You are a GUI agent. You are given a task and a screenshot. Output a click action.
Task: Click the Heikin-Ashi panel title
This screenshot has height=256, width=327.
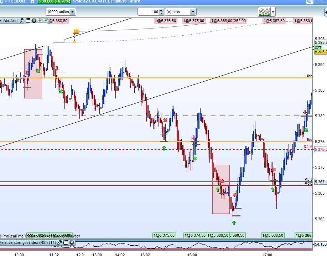pos(9,21)
